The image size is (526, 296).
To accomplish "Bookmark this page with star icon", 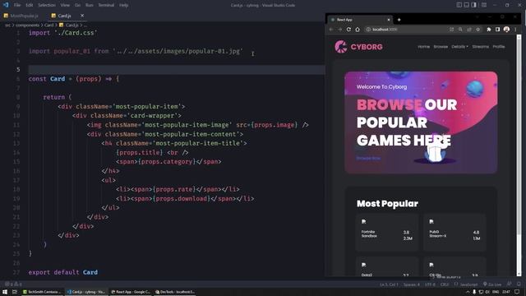I will tap(478, 30).
